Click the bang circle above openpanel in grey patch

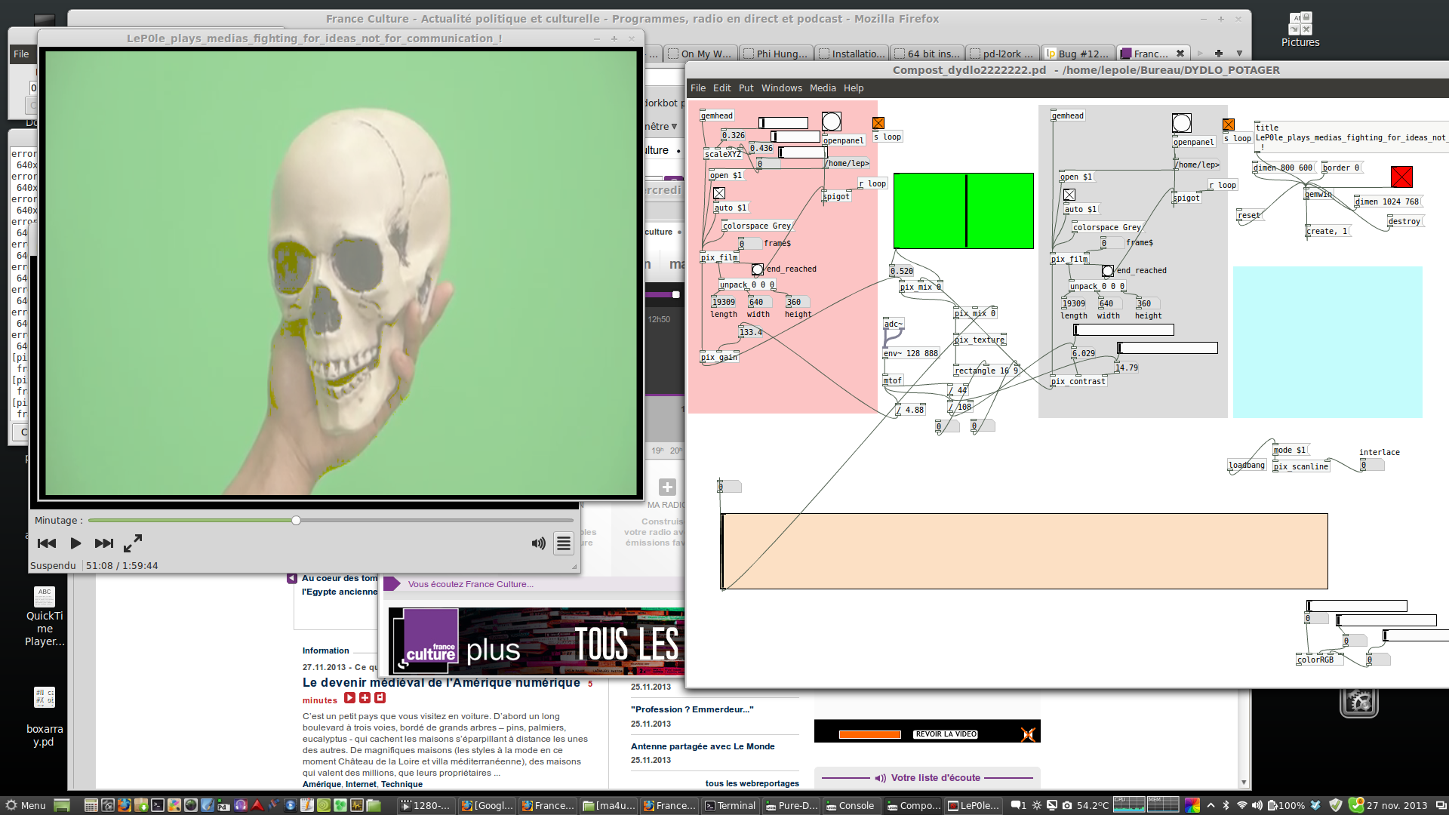click(x=1181, y=123)
